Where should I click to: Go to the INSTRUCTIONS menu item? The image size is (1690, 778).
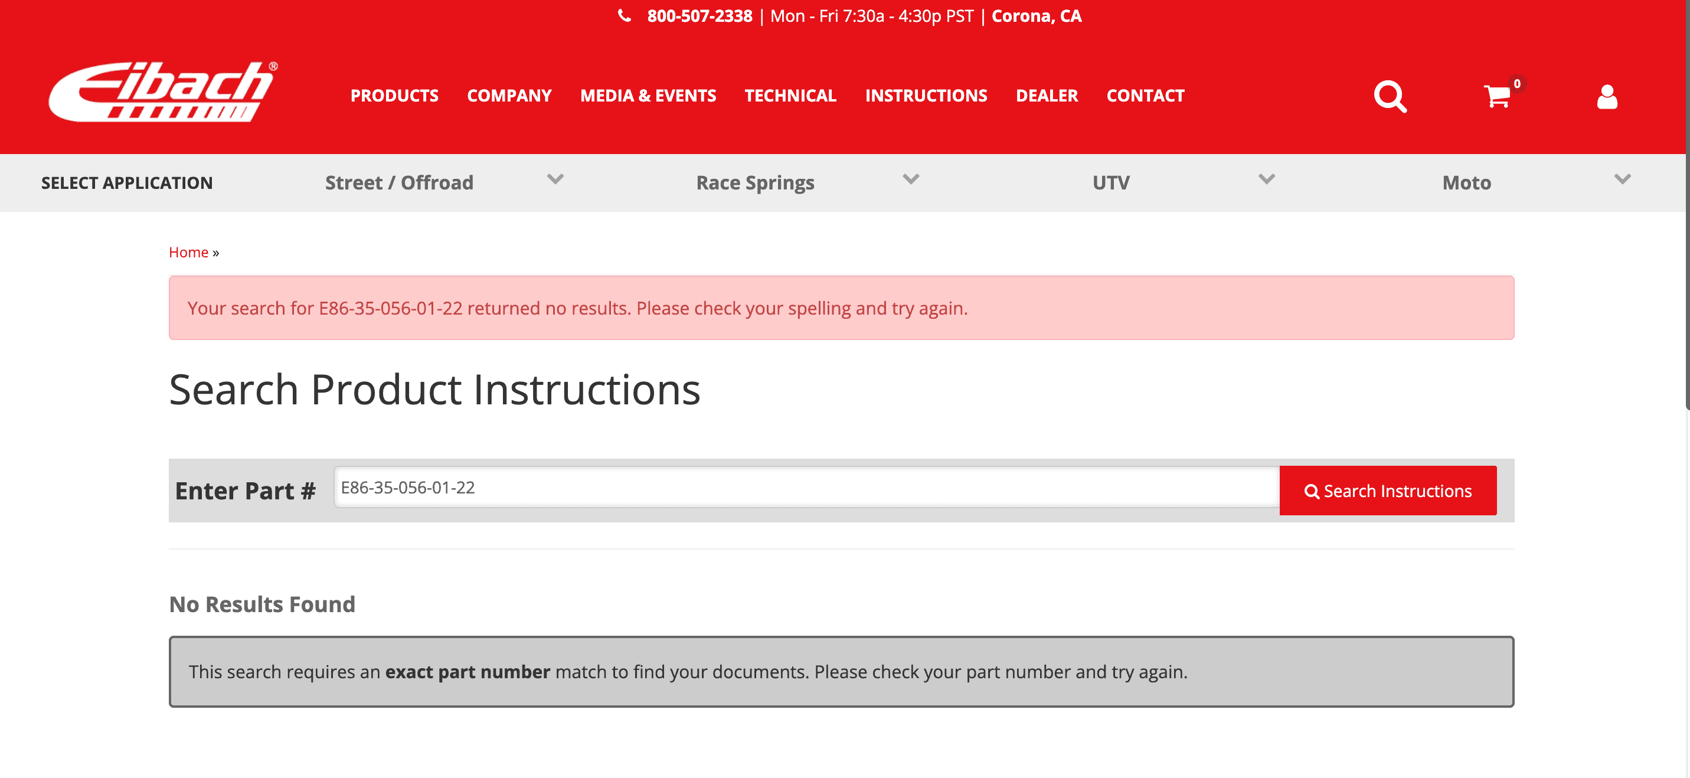[926, 96]
